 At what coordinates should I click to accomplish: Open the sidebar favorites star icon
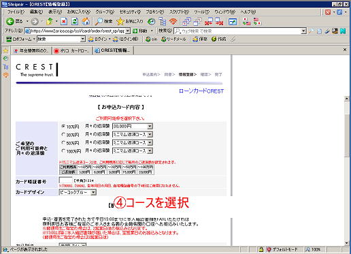pos(5,50)
